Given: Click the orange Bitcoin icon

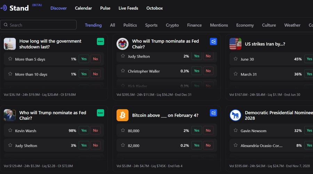Looking at the screenshot, I should pos(122,115).
